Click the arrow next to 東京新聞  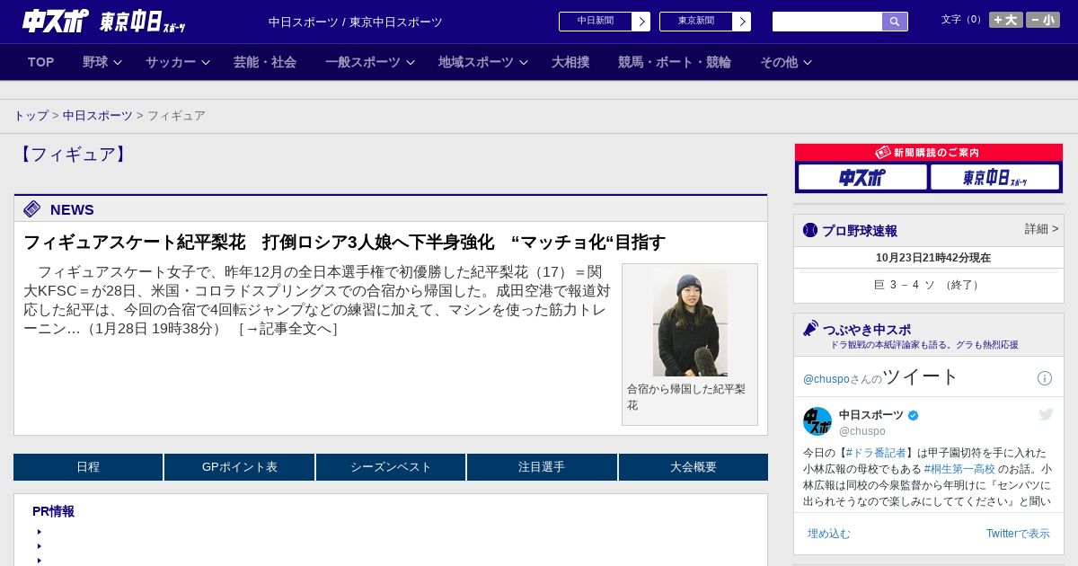point(742,22)
